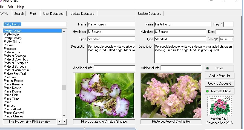Open the Edit menu

pos(10,7)
